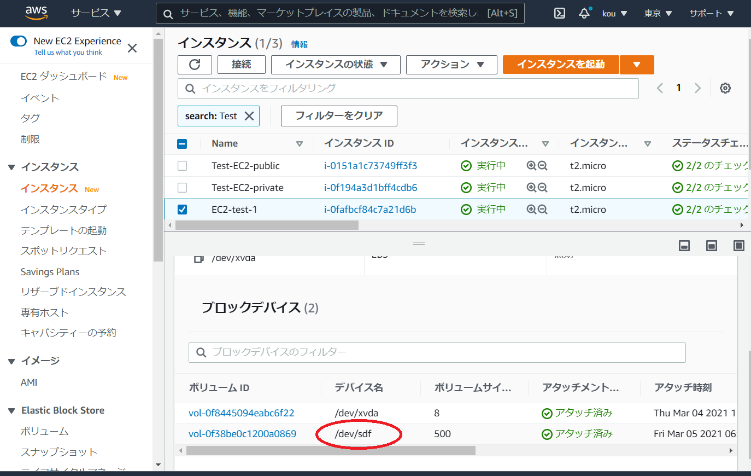Viewport: 751px width, 476px height.
Task: Open the サポート support menu
Action: pos(712,13)
